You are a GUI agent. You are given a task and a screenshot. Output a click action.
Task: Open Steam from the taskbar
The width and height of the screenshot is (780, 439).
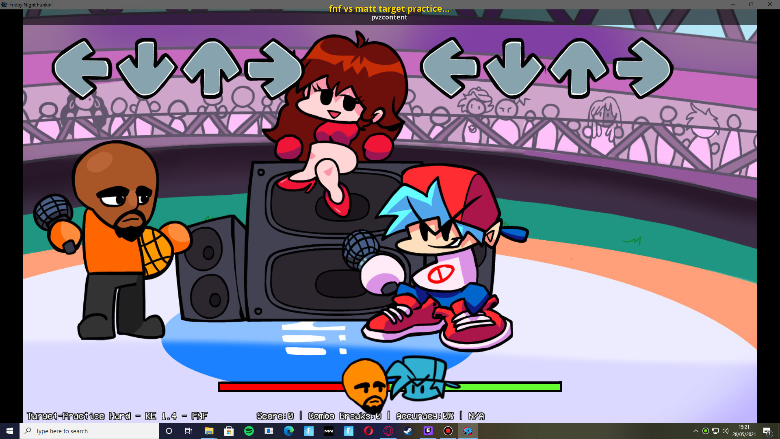[408, 431]
